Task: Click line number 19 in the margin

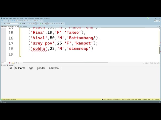Action: (11, 54)
